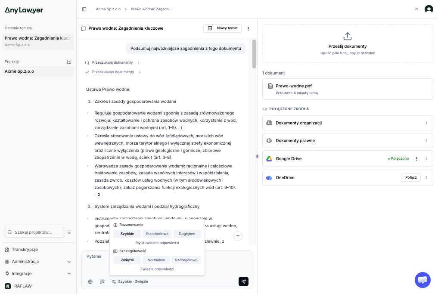Click the send message icon

(x=243, y=282)
